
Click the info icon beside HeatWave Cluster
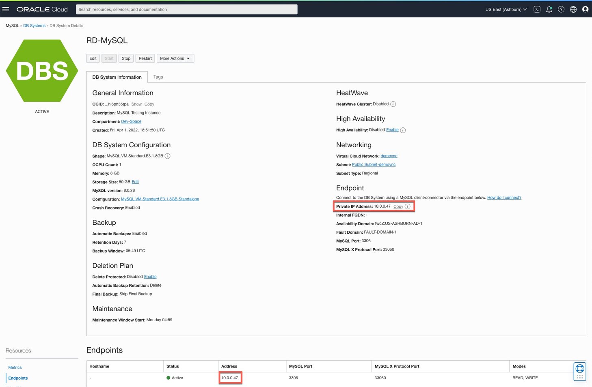(x=393, y=104)
